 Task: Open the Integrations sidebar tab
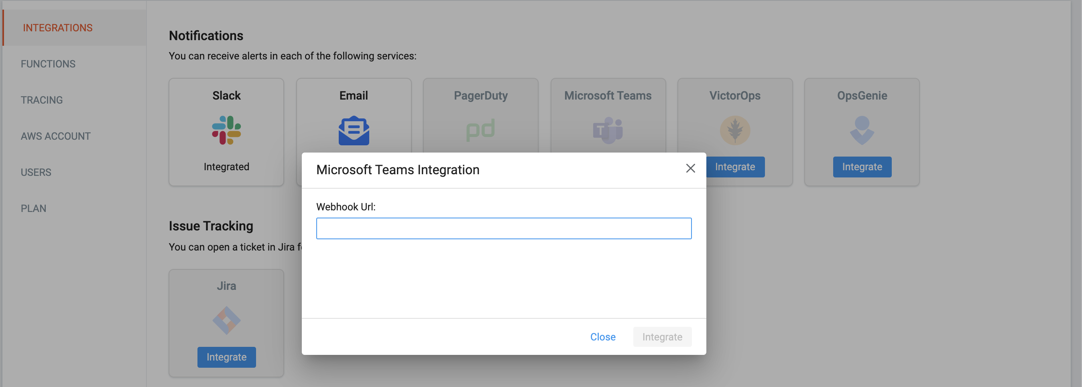click(57, 28)
